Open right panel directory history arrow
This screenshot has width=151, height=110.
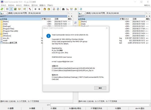[x=149, y=16]
